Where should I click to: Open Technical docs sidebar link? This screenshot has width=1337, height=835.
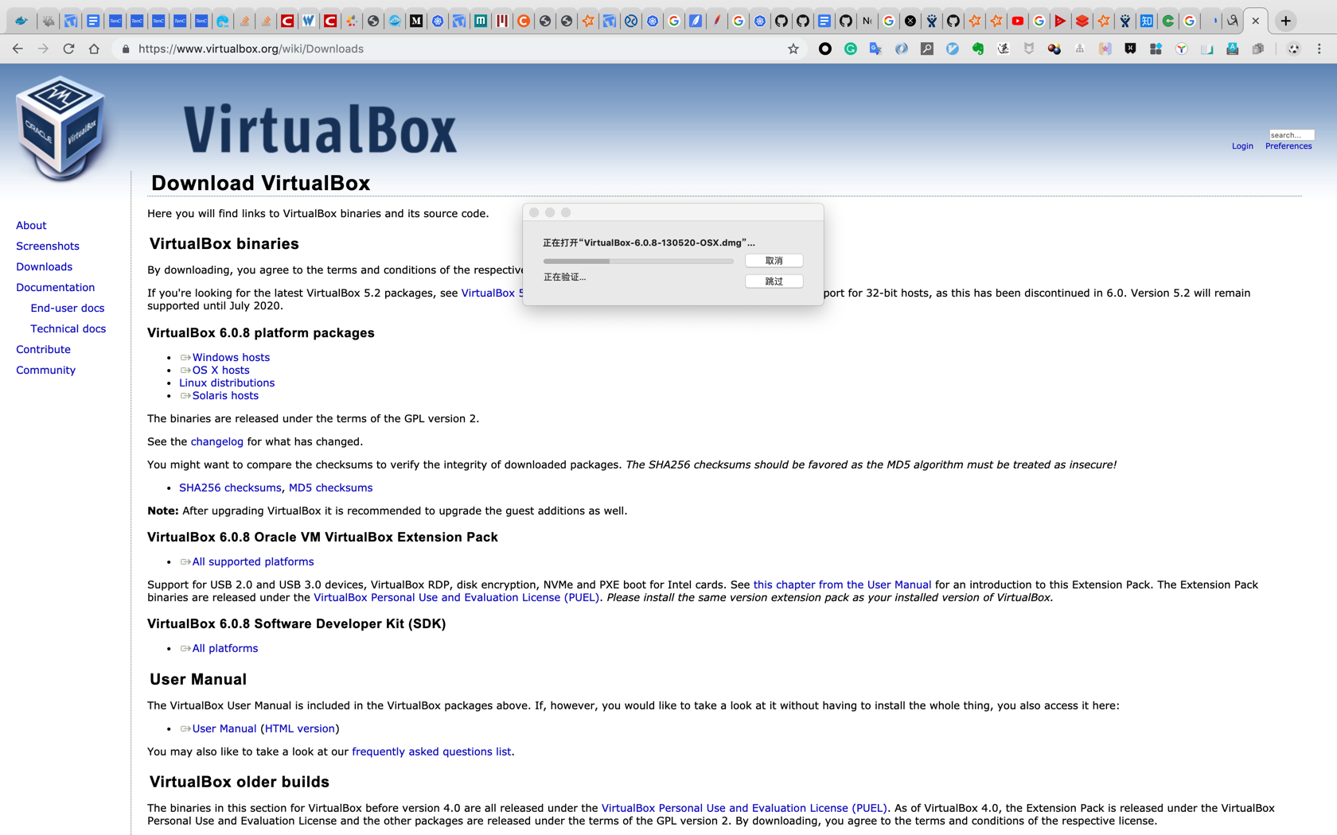point(68,329)
